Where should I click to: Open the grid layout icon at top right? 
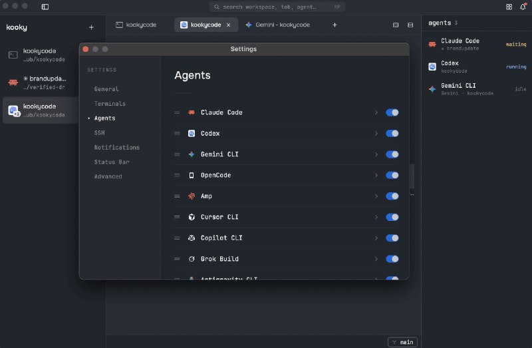click(509, 7)
